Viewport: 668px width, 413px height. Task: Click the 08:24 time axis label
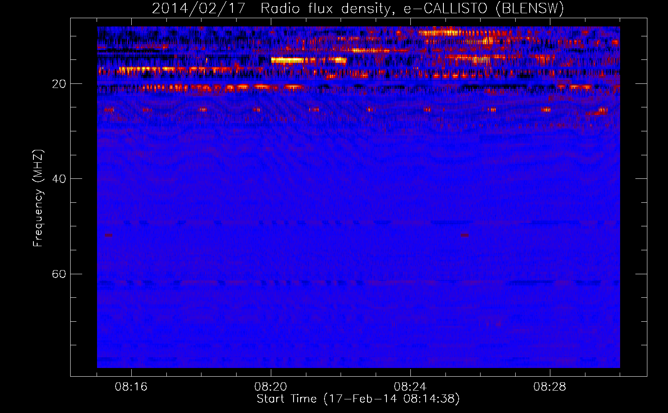410,387
